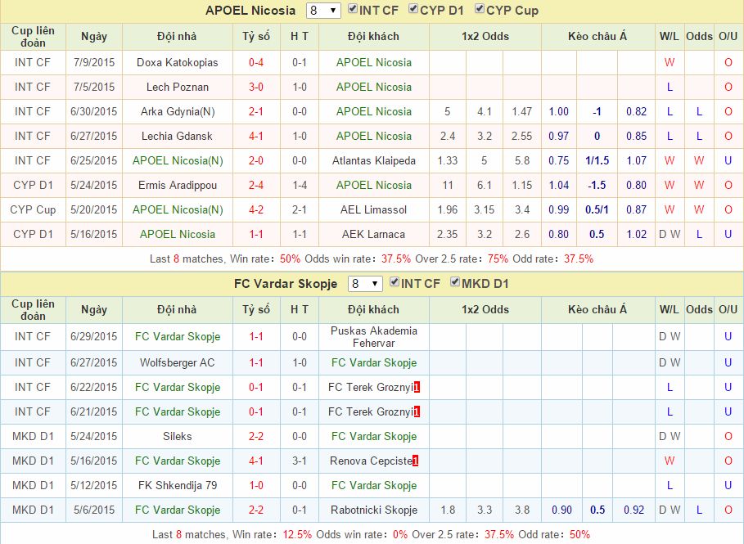Click APOEL Nicosia table Ngày column header
Screen dimensions: 744x544
tap(94, 37)
